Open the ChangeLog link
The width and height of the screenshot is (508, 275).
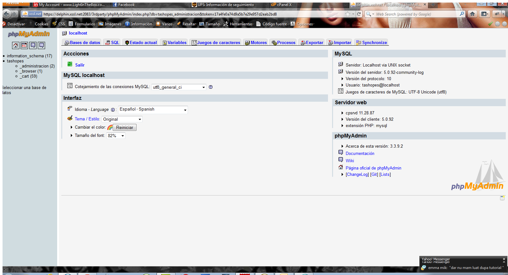pyautogui.click(x=357, y=174)
